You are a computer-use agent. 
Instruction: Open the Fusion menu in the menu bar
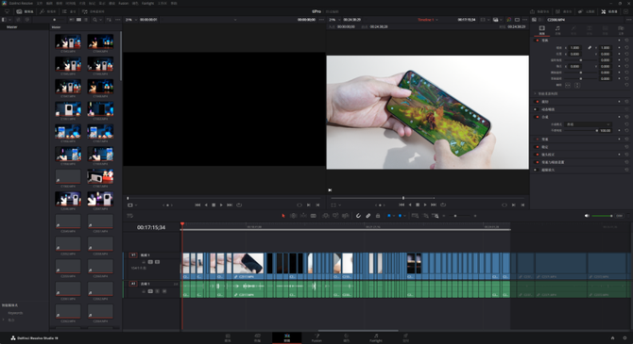[124, 3]
